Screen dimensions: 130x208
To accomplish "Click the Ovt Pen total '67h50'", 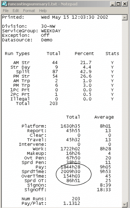I will click(x=73, y=158).
